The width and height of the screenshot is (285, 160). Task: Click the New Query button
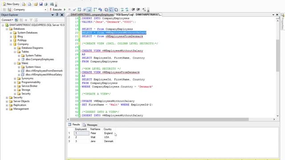[11, 4]
